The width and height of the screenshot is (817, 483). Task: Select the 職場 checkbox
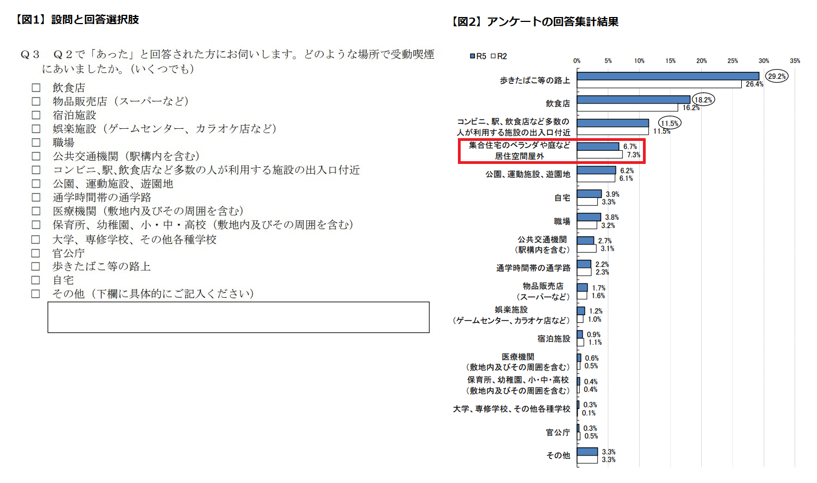click(x=36, y=143)
